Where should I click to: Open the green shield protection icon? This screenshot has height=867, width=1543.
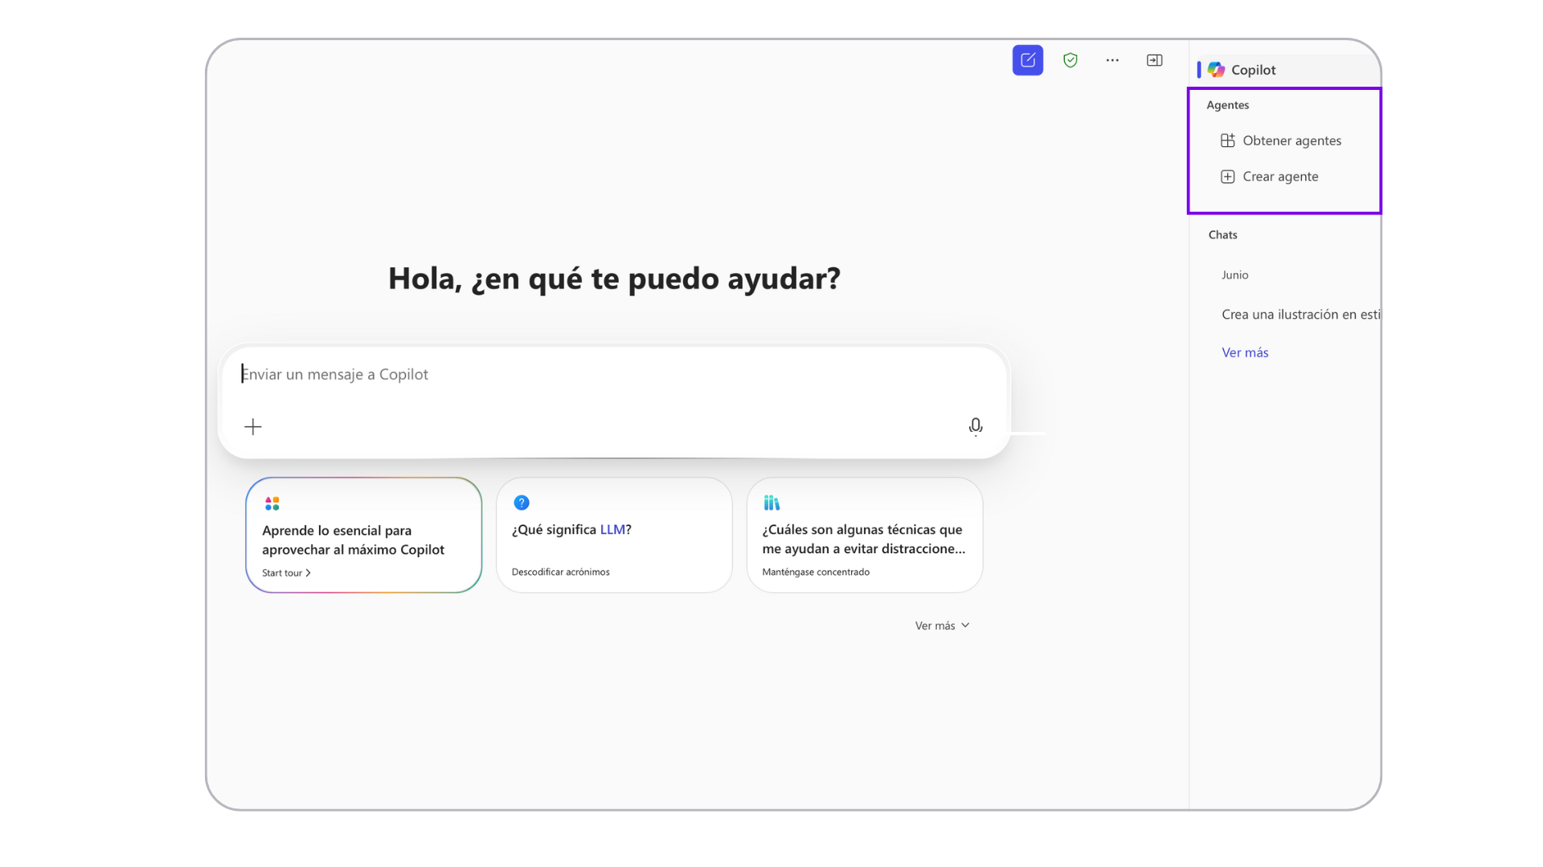[x=1070, y=60]
